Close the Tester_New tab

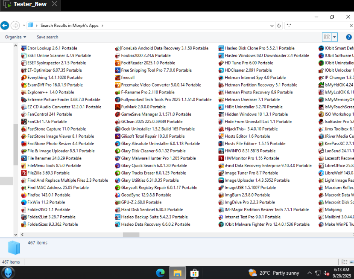pos(54,4)
